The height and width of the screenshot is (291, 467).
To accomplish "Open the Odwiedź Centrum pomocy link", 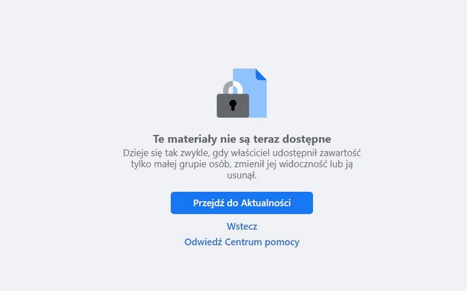I will pyautogui.click(x=242, y=242).
